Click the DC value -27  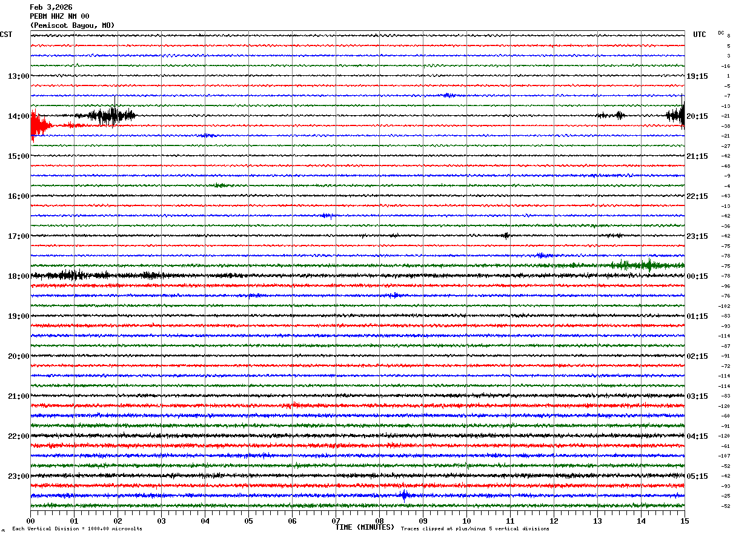click(726, 146)
